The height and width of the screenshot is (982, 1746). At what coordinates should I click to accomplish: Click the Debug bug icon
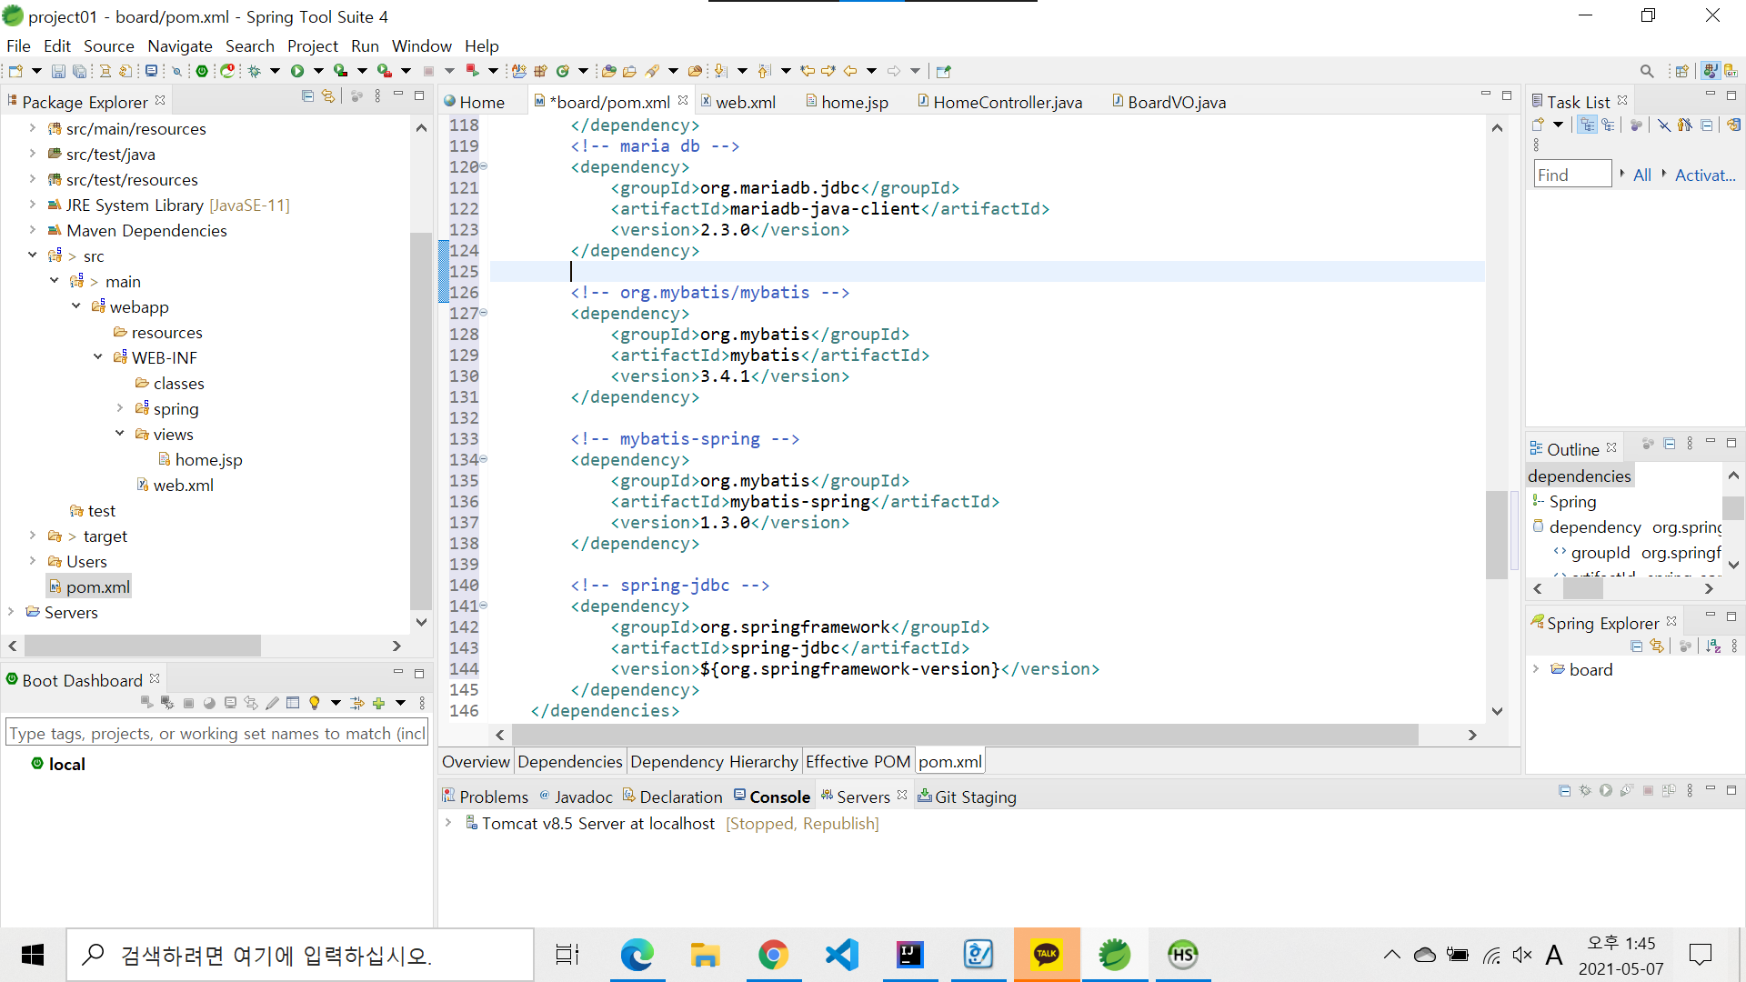pyautogui.click(x=255, y=71)
